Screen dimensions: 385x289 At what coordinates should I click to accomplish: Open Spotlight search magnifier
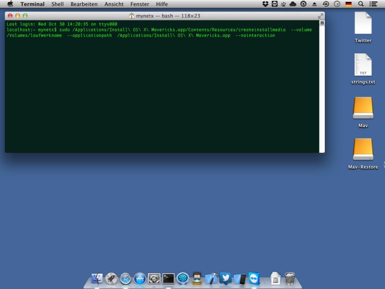pyautogui.click(x=360, y=4)
